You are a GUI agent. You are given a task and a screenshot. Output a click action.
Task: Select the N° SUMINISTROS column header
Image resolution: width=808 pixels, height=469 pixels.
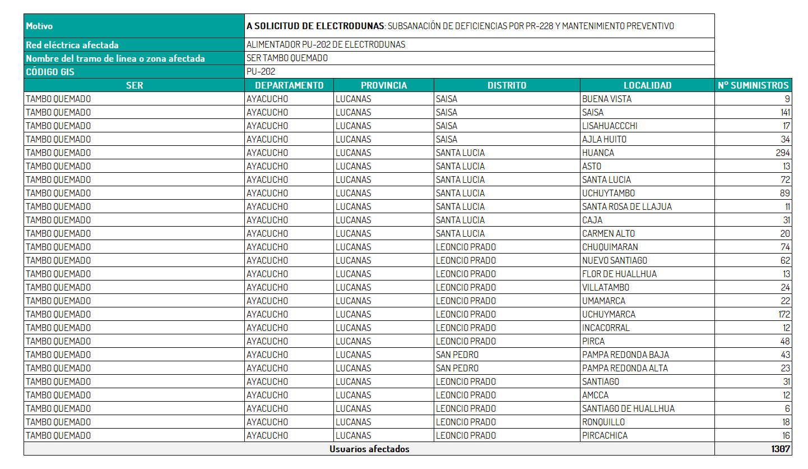tap(754, 85)
